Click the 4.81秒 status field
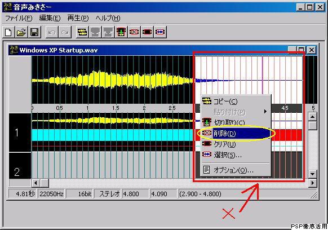This screenshot has width=328, height=230. pyautogui.click(x=23, y=194)
